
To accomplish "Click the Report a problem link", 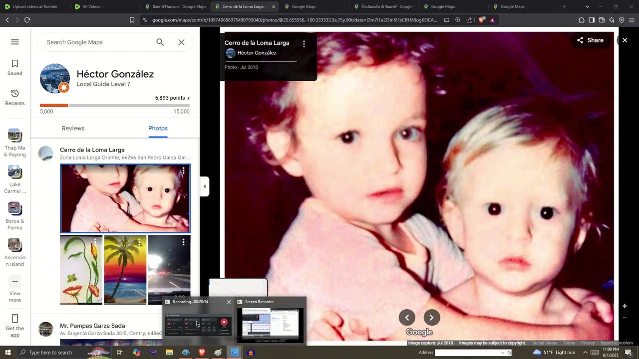I will 617,343.
